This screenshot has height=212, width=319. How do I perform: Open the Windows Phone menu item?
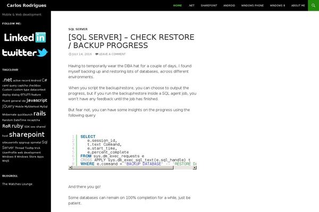coord(253,5)
